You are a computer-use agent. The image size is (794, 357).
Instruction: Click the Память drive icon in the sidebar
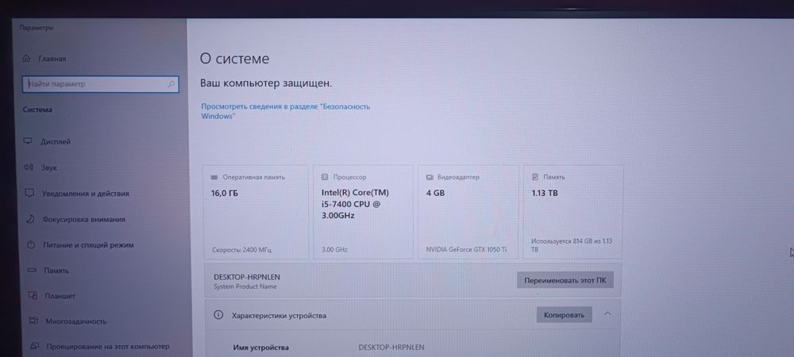click(x=32, y=271)
